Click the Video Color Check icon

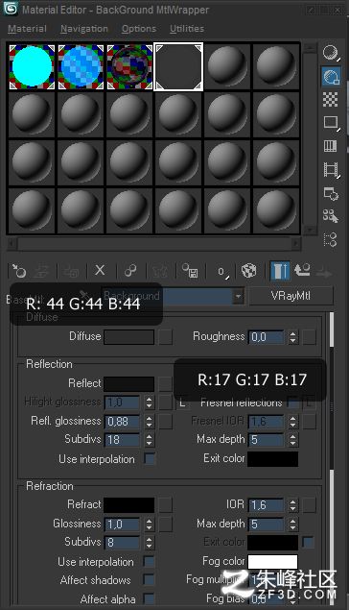click(331, 146)
